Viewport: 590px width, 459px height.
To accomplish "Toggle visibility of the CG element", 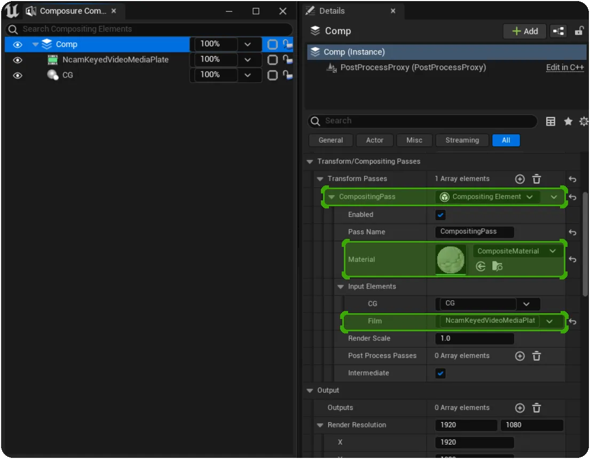I will tap(17, 76).
